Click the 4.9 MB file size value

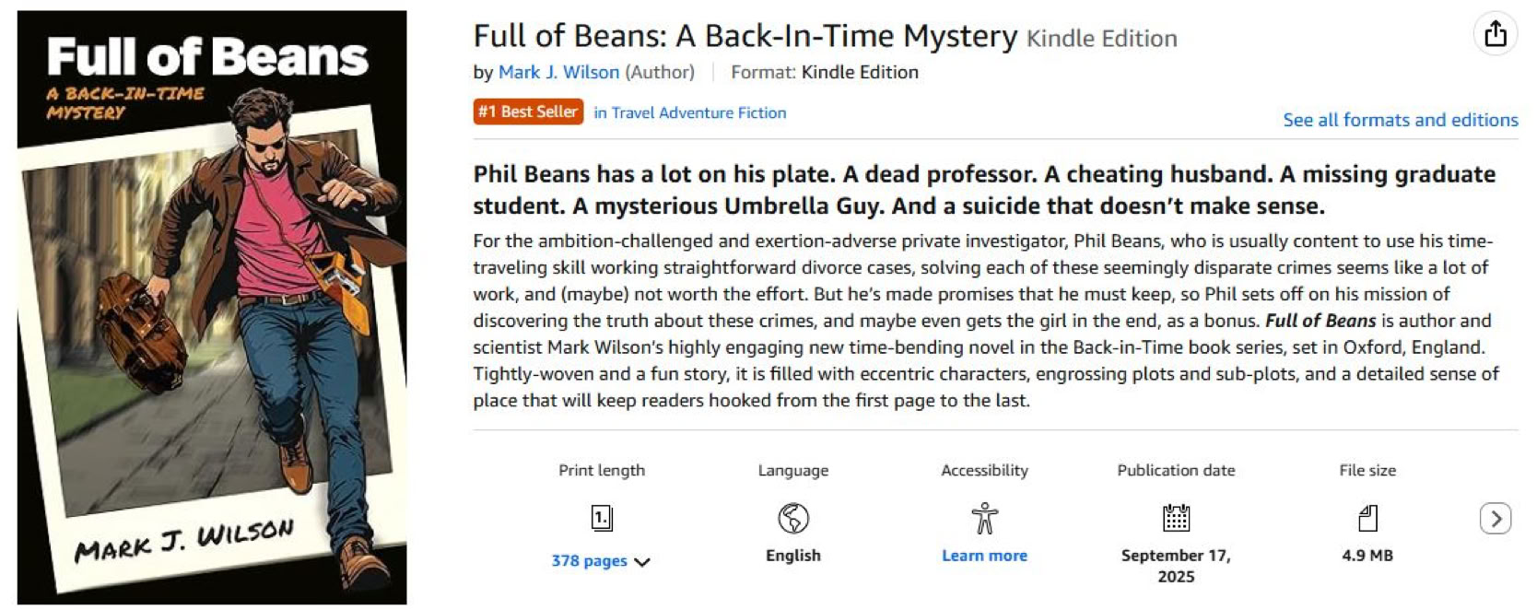1367,556
